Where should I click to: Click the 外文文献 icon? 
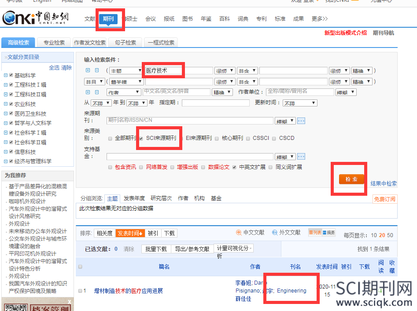pos(274,233)
